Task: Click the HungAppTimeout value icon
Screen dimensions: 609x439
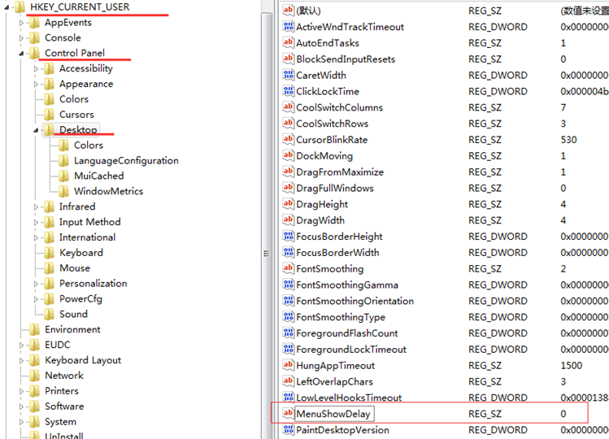Action: (x=288, y=366)
